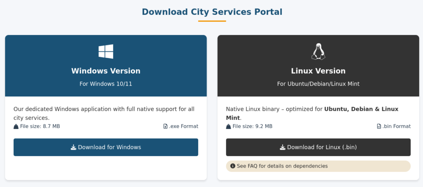Click the file icon next to .exe Format
This screenshot has width=423, height=187.
click(x=165, y=126)
